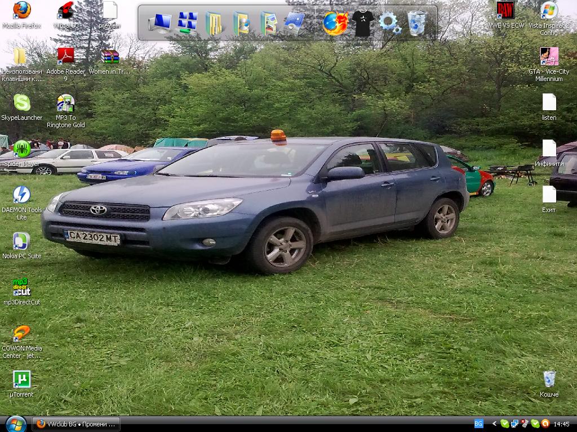Open the black T-shirt dock icon
Screen dimensions: 577x432
pos(362,24)
